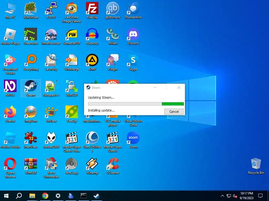269x201 pixels.
Task: Open the Windows Start menu
Action: click(x=6, y=196)
